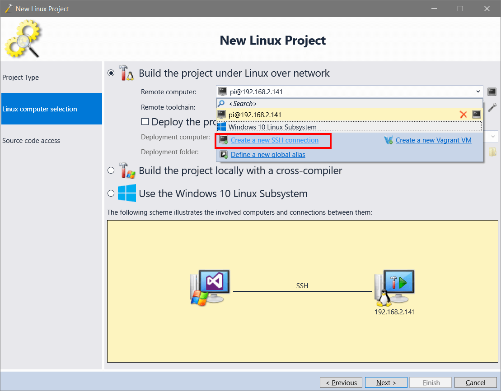The image size is (501, 391).
Task: Go to the Project Type page
Action: [x=20, y=78]
